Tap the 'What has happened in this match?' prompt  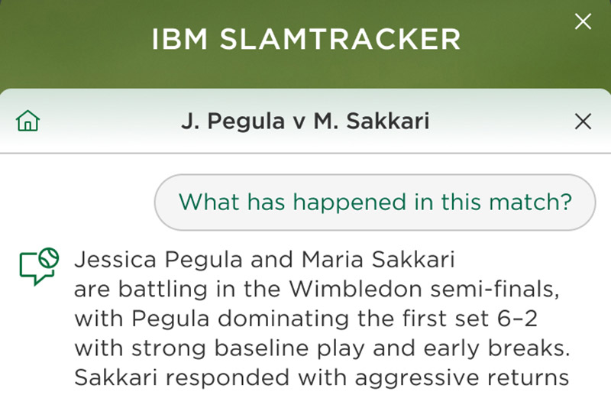tap(375, 202)
